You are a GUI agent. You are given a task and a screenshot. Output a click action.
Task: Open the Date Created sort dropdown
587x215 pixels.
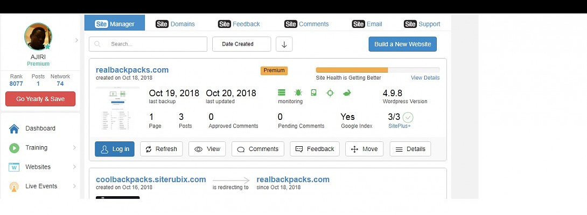tap(241, 44)
